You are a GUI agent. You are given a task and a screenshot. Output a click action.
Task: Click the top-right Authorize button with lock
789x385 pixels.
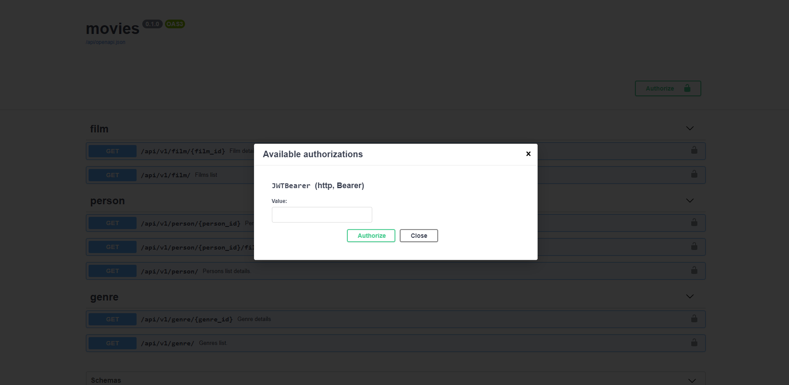tap(668, 88)
